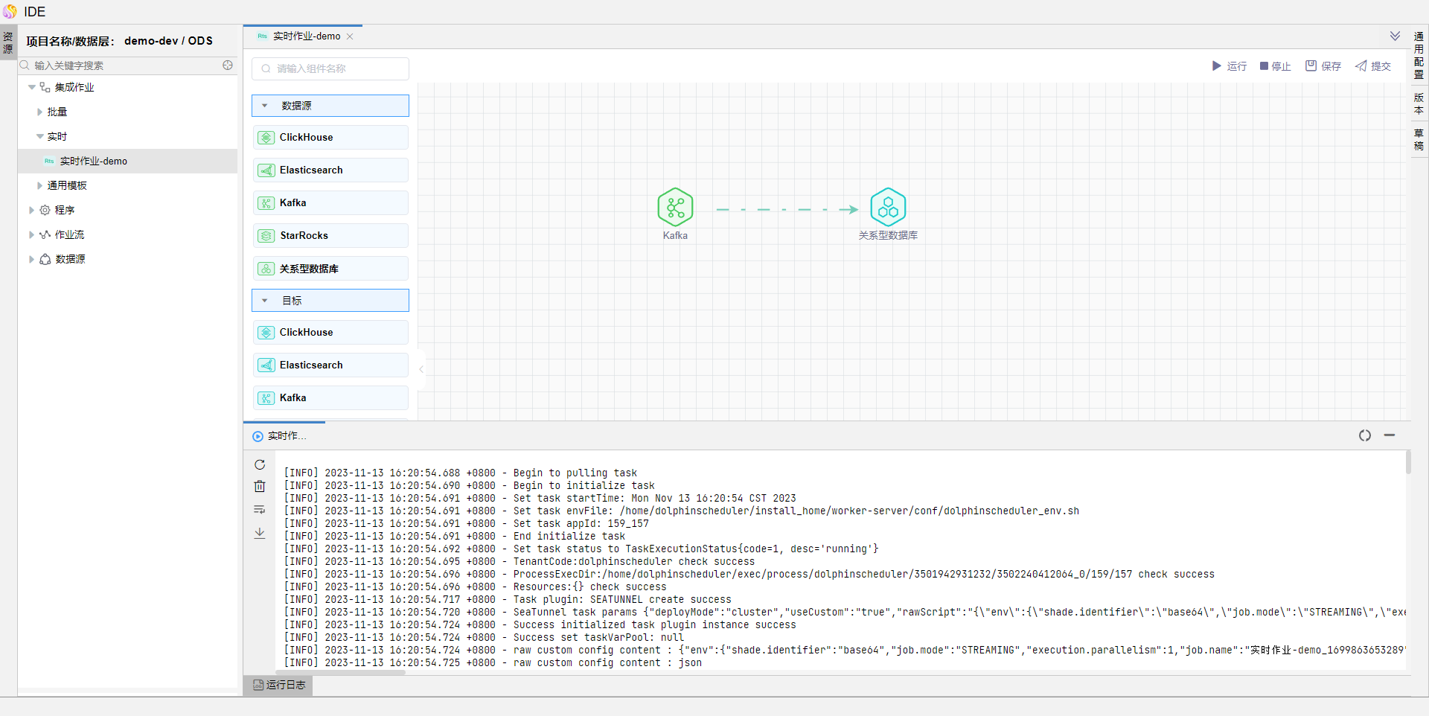Click the Kafka node on the canvas
1429x716 pixels.
click(x=675, y=208)
